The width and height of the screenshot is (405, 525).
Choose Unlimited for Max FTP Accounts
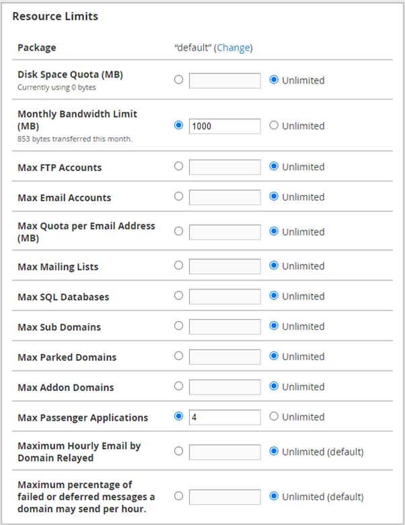(274, 166)
